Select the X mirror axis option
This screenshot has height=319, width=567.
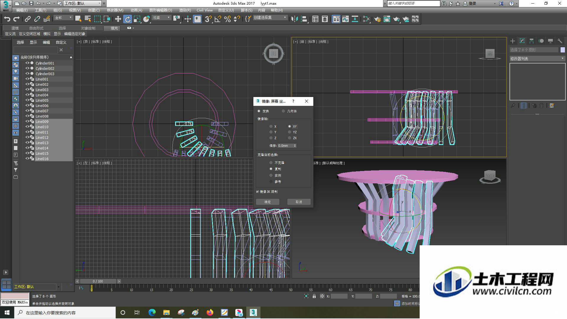click(271, 126)
